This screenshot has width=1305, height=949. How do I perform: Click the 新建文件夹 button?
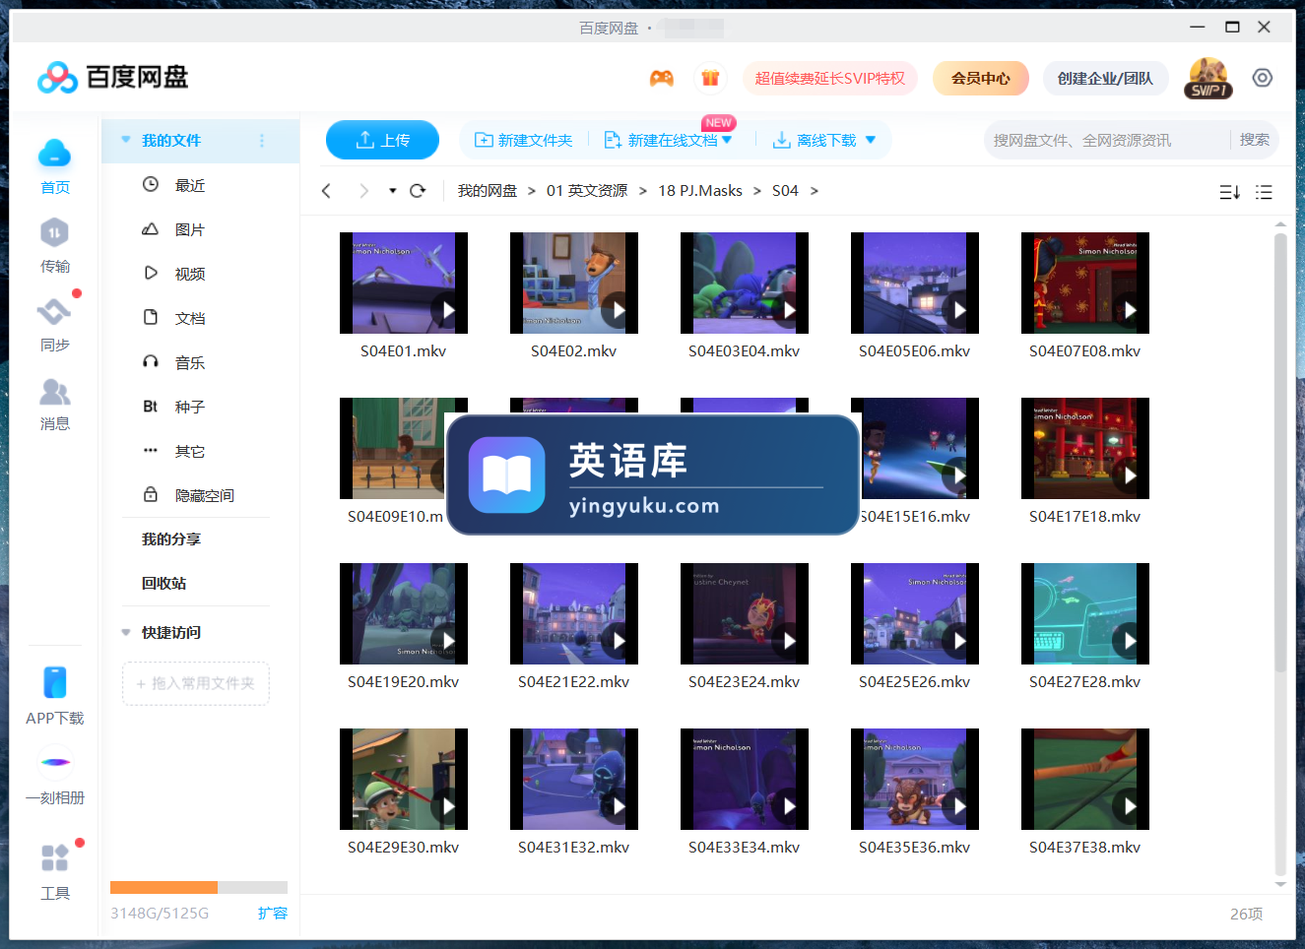coord(524,140)
